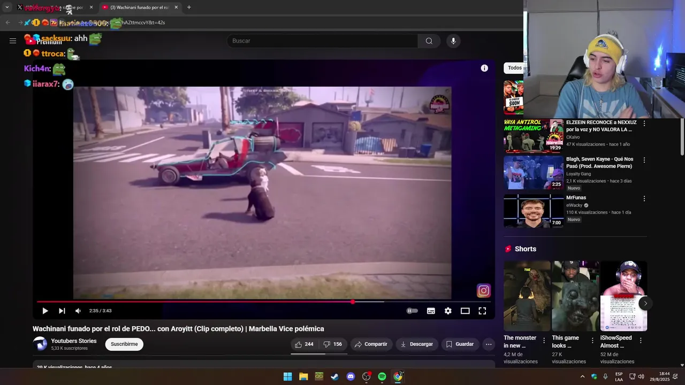This screenshot has width=685, height=385.
Task: Open the iShowSpeed Almost short
Action: point(623,296)
